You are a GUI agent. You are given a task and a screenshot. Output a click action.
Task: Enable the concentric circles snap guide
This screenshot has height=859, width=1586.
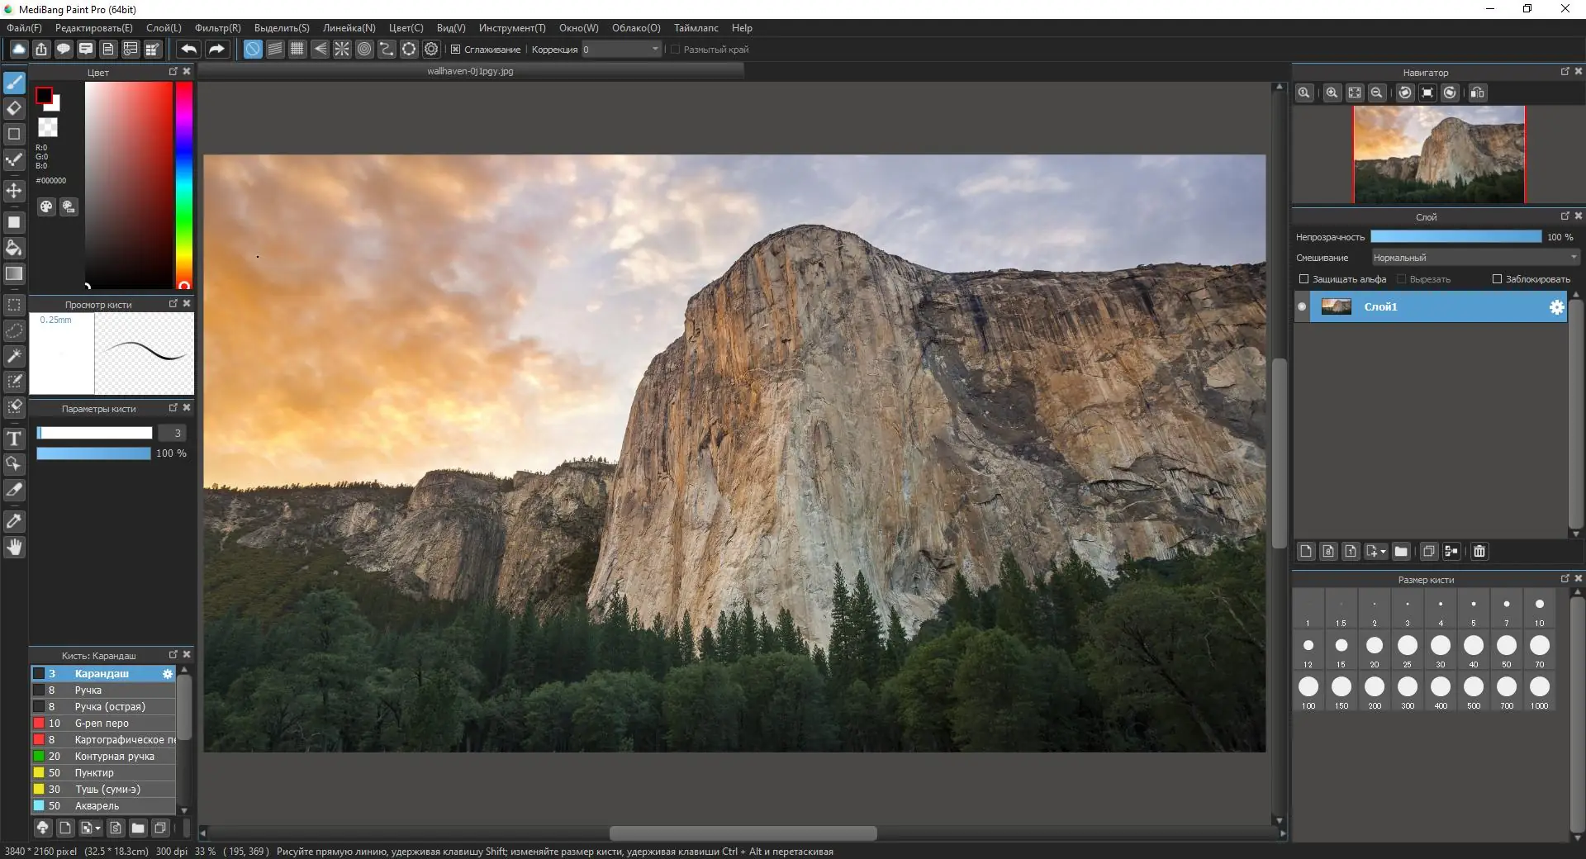click(364, 49)
